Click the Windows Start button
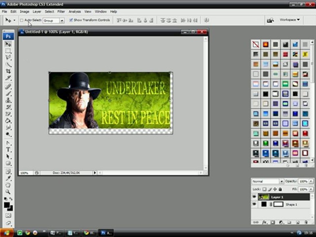Image resolution: width=316 pixels, height=237 pixels. click(x=7, y=233)
